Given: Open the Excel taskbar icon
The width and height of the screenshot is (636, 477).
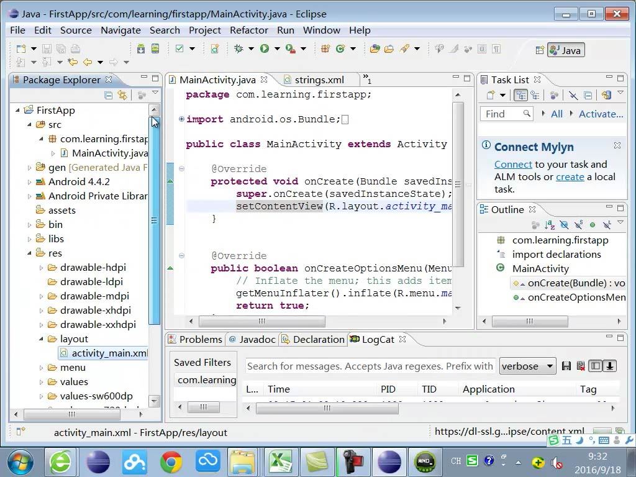Looking at the screenshot, I should click(281, 462).
